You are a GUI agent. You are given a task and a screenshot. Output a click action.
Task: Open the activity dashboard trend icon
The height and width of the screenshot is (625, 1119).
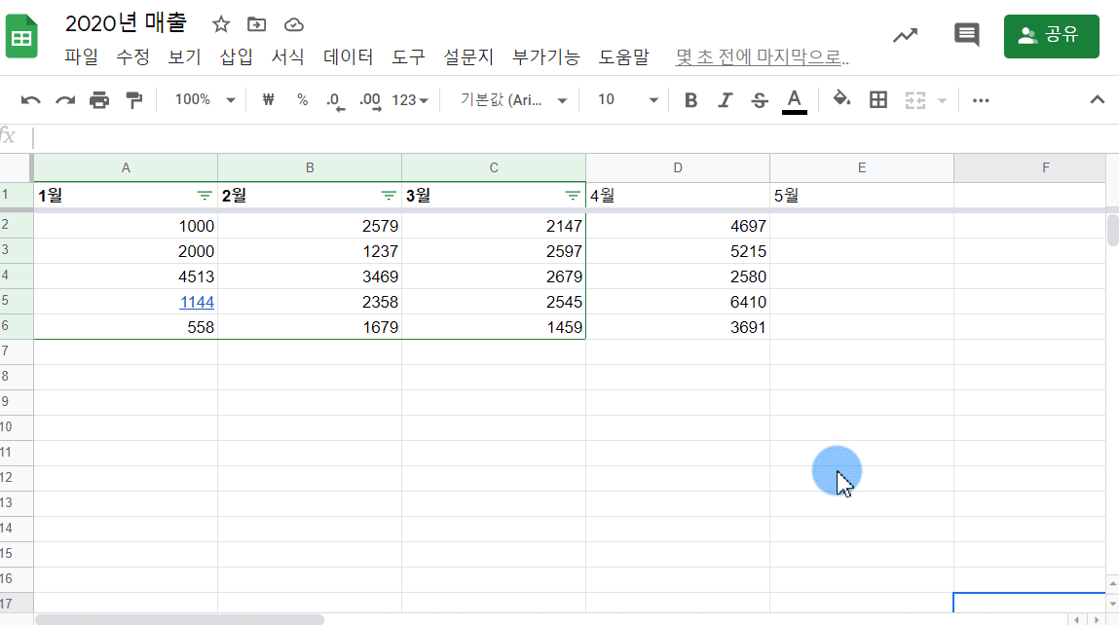[x=905, y=35]
